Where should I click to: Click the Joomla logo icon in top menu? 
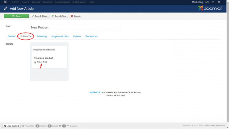pyautogui.click(x=5, y=2)
